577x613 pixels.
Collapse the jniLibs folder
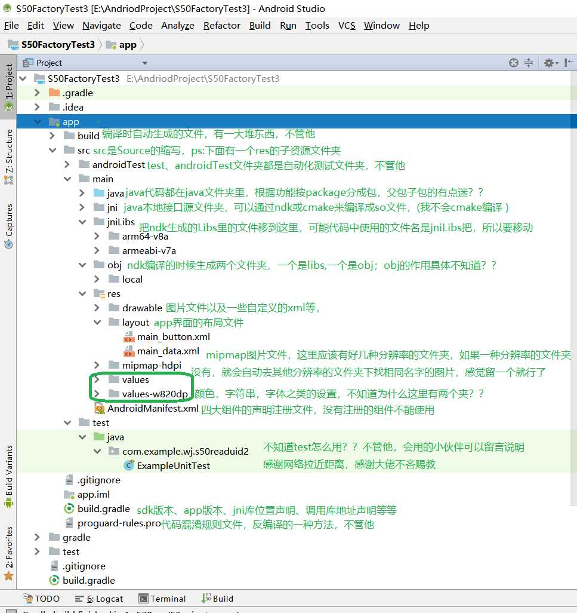coord(82,222)
